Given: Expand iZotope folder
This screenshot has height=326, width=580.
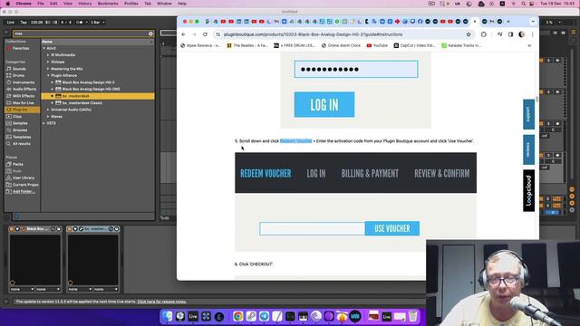Looking at the screenshot, I should pyautogui.click(x=48, y=62).
